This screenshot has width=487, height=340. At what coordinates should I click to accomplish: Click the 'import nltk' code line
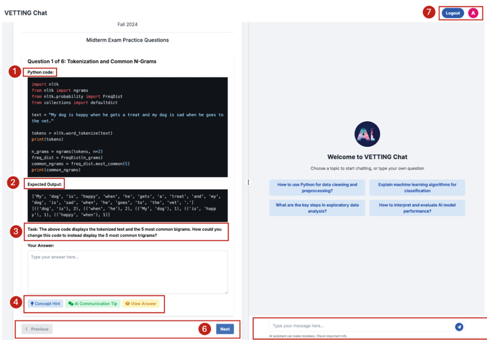pyautogui.click(x=45, y=84)
